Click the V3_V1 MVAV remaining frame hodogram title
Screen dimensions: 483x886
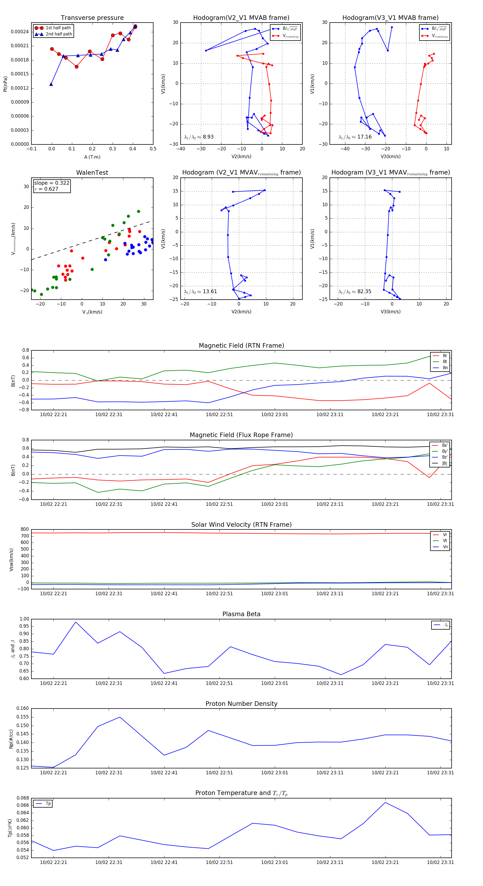click(390, 173)
